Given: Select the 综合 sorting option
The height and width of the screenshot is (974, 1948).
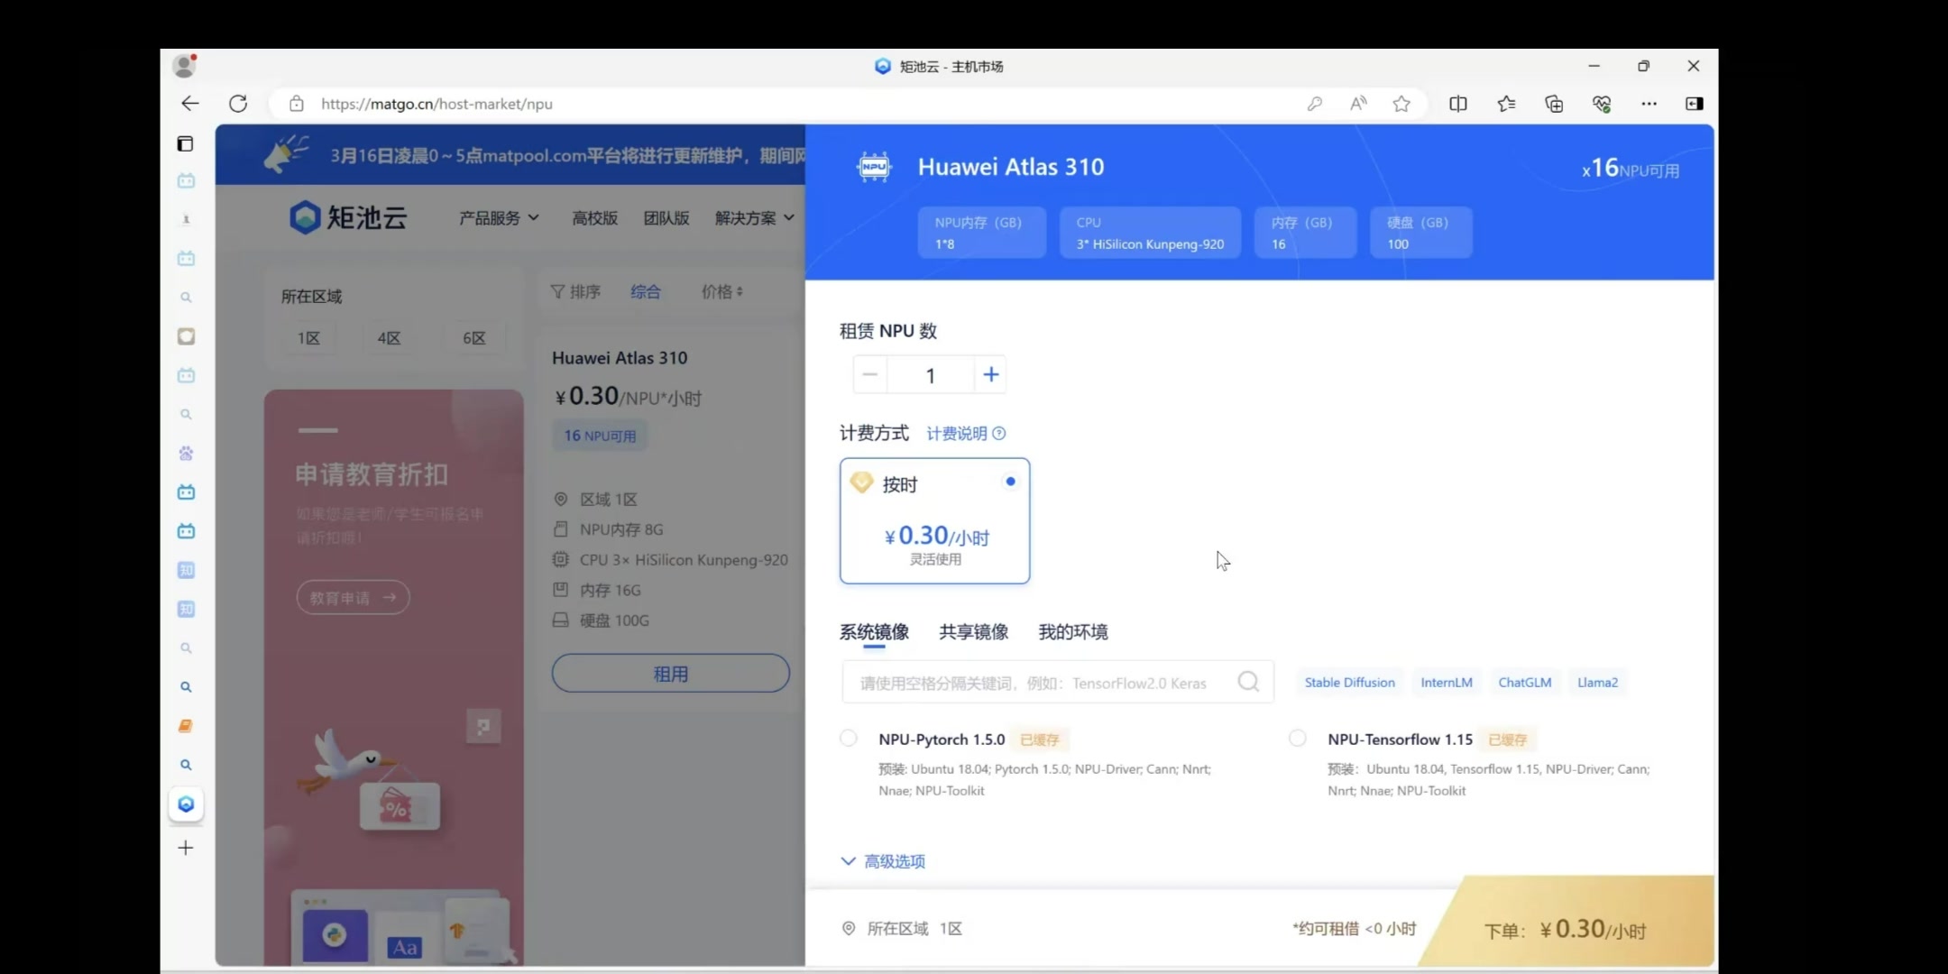Looking at the screenshot, I should click(x=646, y=291).
